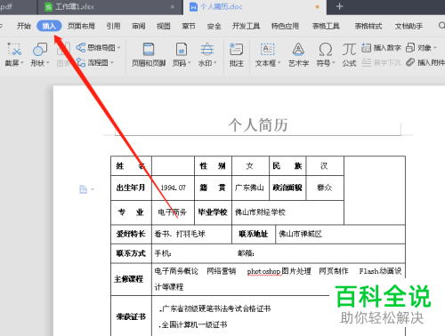
Task: Click the 水印 watermark icon
Action: (x=207, y=49)
